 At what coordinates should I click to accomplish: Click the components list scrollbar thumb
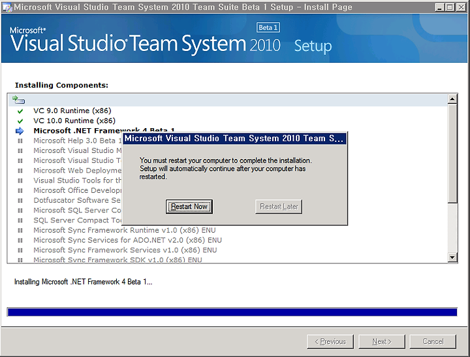pyautogui.click(x=452, y=153)
